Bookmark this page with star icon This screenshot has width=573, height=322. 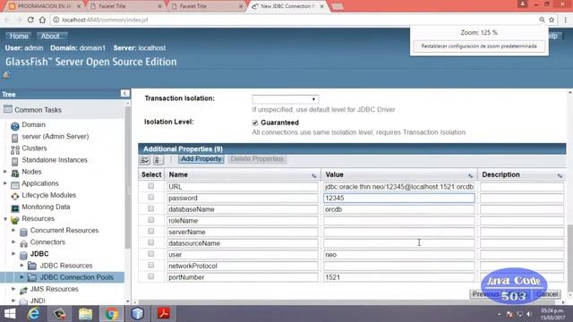(552, 20)
